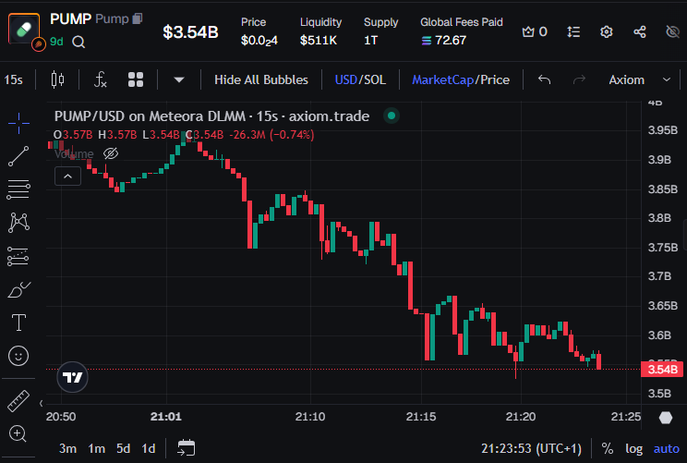Toggle auto scale mode
Image resolution: width=687 pixels, height=463 pixels.
pyautogui.click(x=667, y=448)
